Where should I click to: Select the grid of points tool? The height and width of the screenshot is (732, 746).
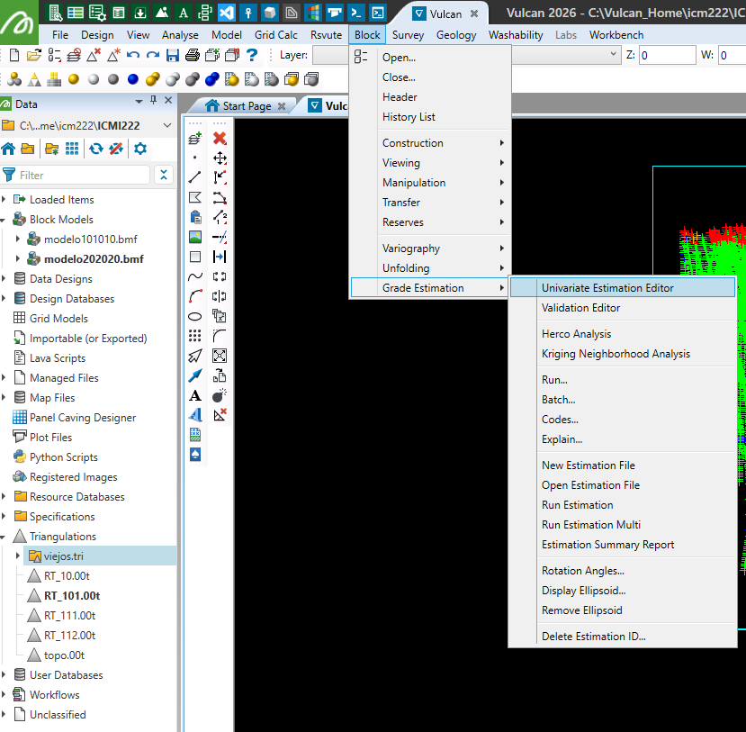click(x=195, y=336)
